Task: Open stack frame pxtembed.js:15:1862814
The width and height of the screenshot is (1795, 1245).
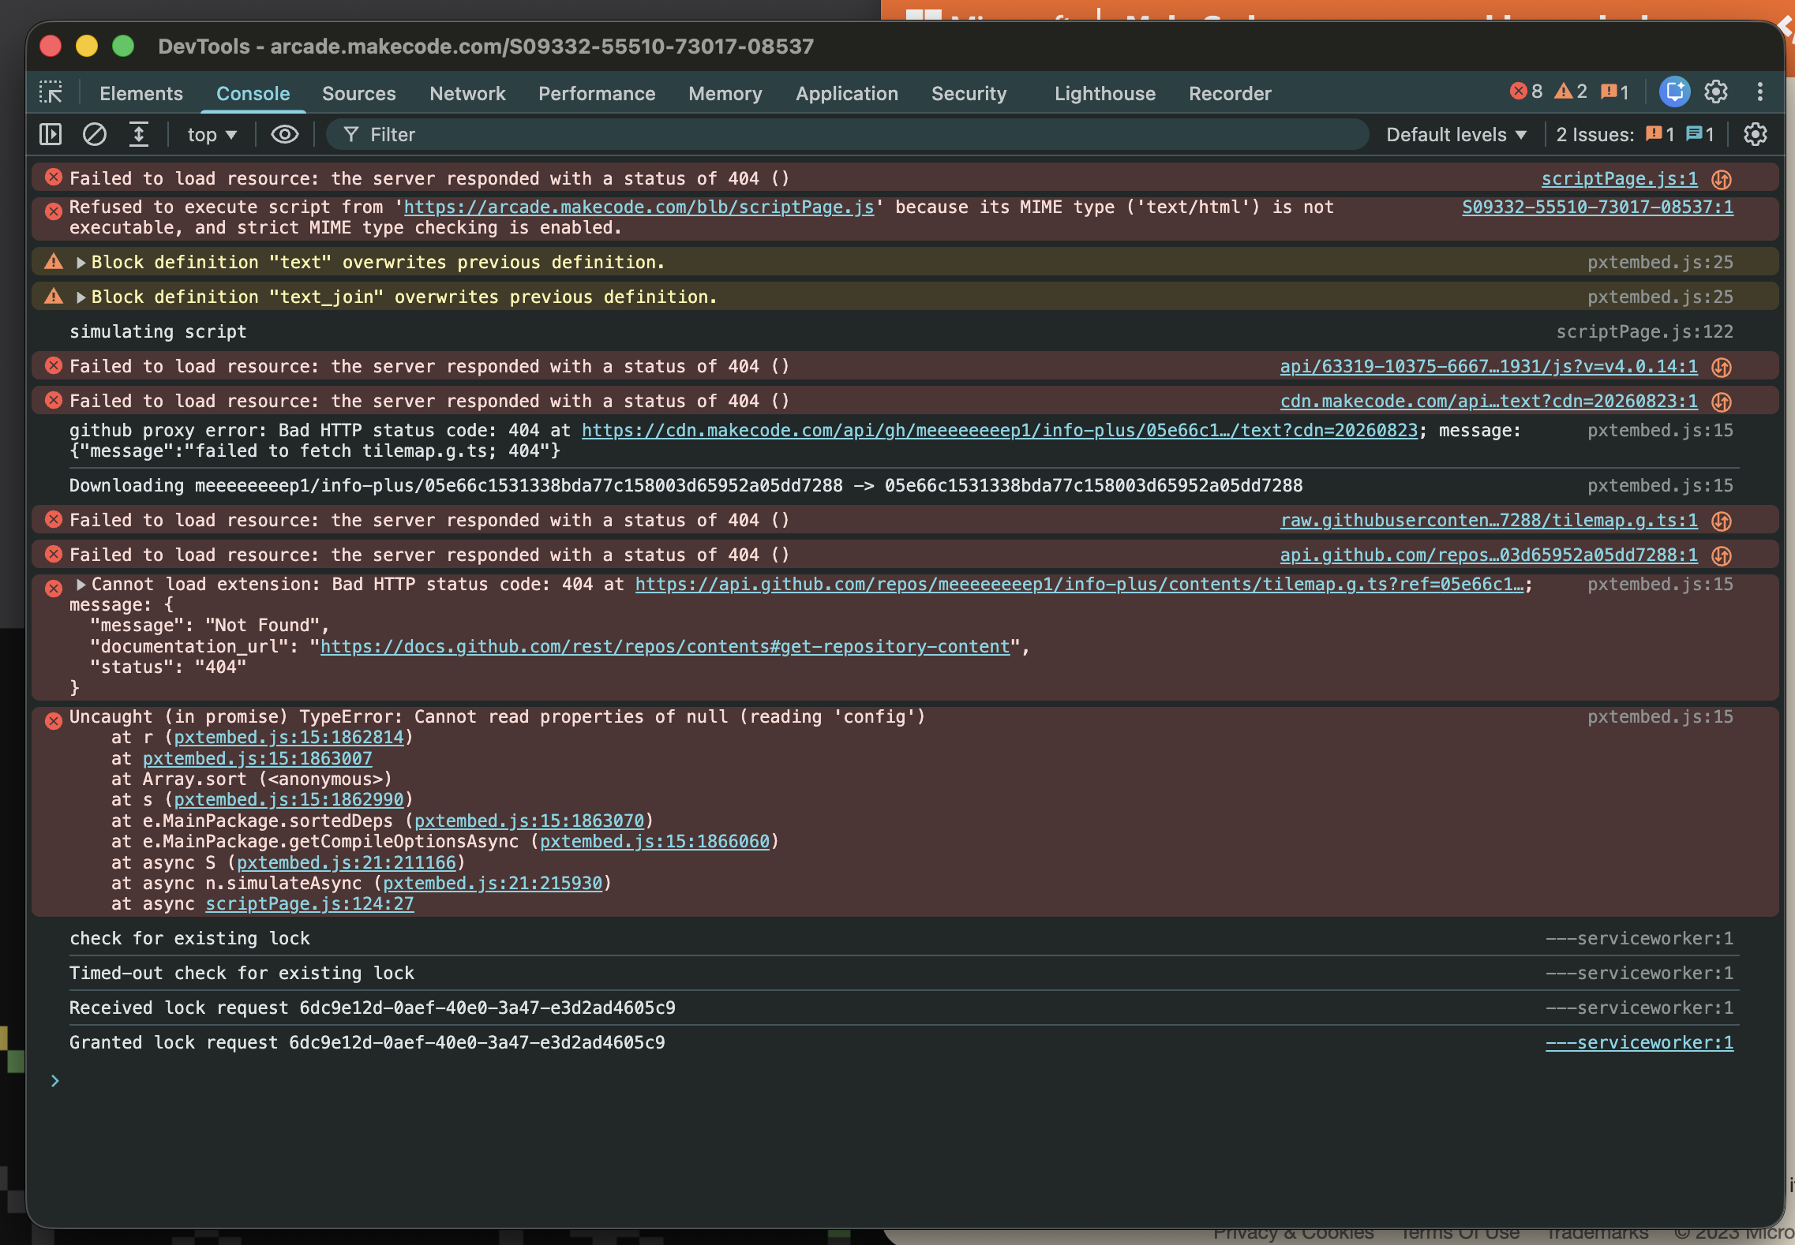Action: point(289,738)
